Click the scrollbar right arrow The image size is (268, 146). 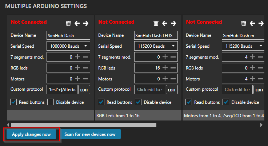point(261,125)
